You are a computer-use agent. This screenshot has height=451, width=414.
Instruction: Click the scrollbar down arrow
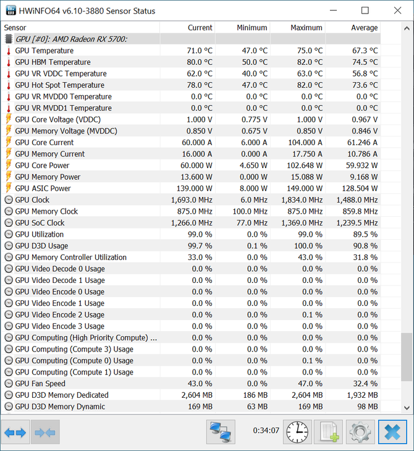[x=407, y=408]
